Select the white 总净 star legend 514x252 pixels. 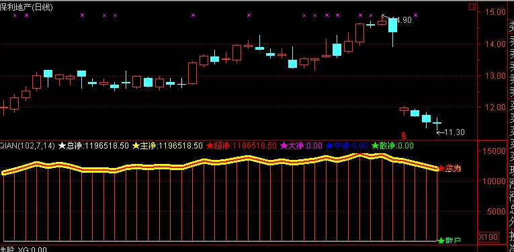coord(93,146)
